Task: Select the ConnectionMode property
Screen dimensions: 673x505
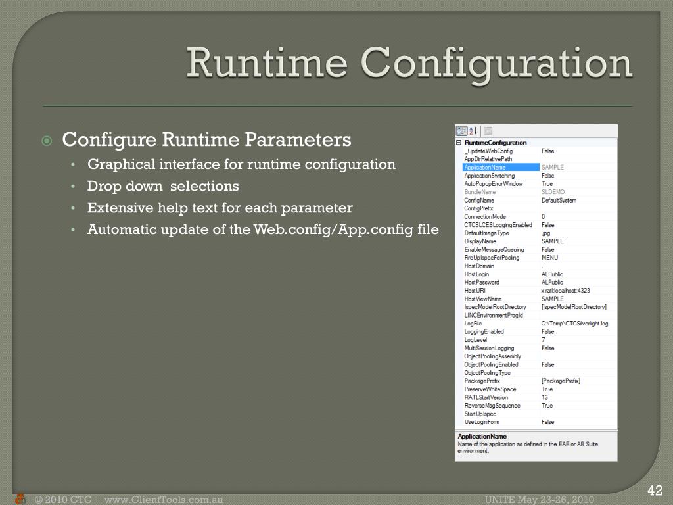Action: point(485,216)
